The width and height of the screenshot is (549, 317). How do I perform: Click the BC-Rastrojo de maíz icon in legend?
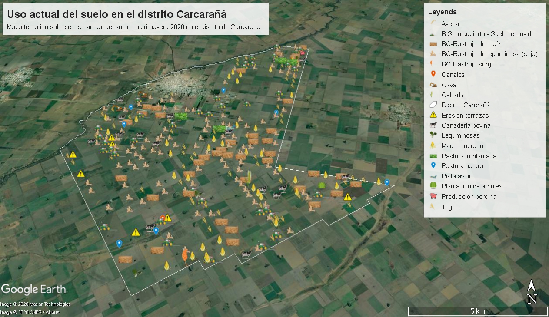click(433, 44)
